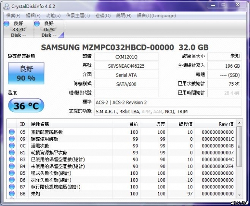The height and width of the screenshot is (206, 250).
Task: Click status circle of attribute 0C row
Action: [12, 146]
